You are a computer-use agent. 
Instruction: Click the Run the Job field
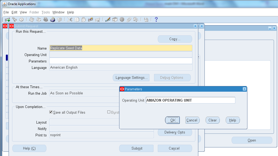84,93
